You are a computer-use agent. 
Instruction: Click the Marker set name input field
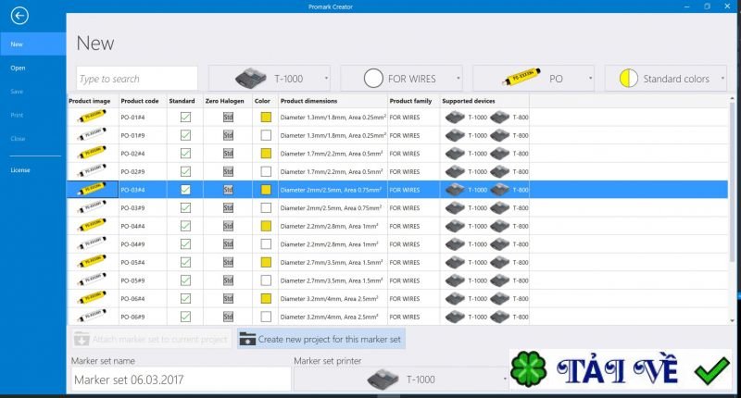click(181, 379)
